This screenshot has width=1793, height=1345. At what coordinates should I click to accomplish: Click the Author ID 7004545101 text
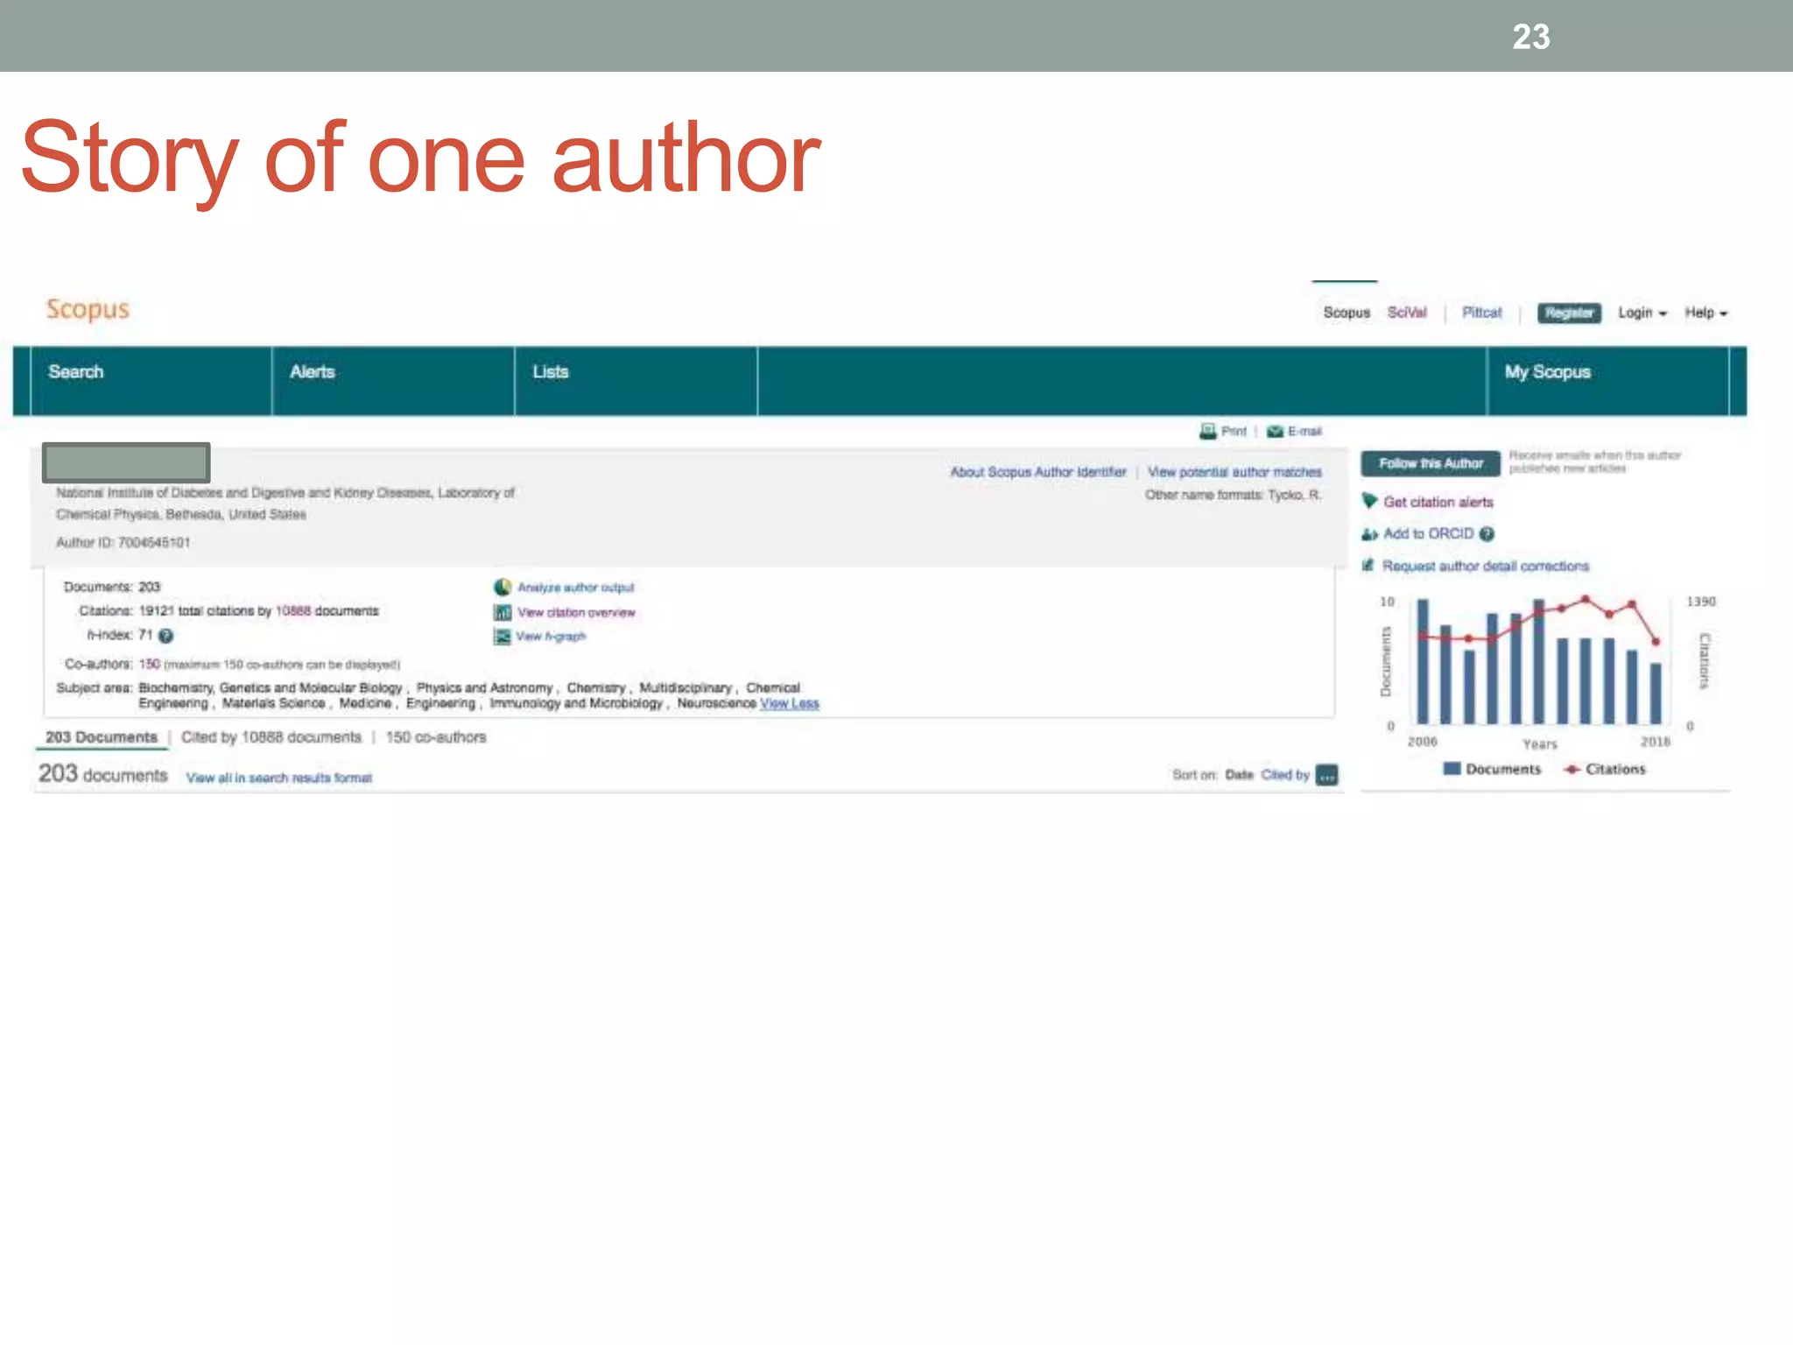point(123,543)
